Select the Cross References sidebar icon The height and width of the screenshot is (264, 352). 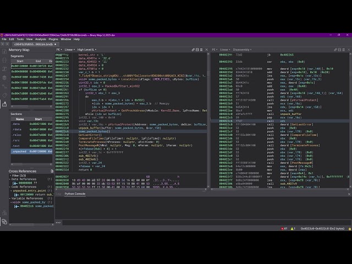click(4, 222)
